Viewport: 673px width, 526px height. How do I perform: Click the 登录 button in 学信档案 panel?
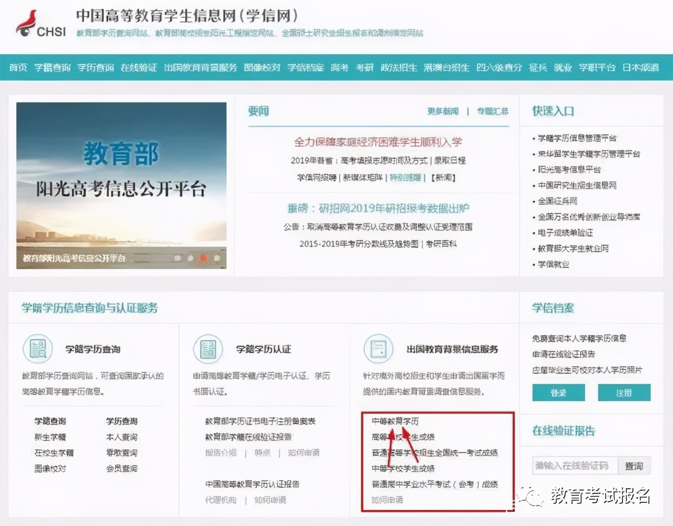[558, 392]
